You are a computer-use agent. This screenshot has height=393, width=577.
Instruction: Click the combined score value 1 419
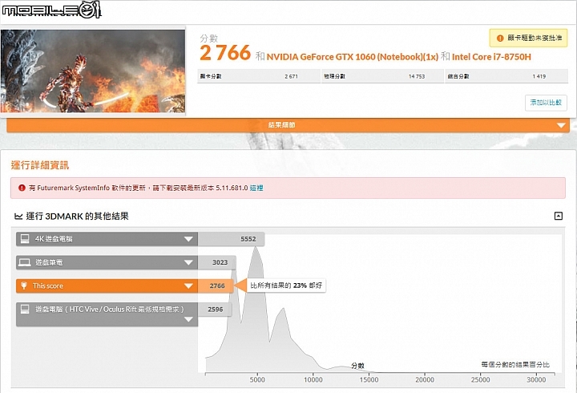(539, 77)
